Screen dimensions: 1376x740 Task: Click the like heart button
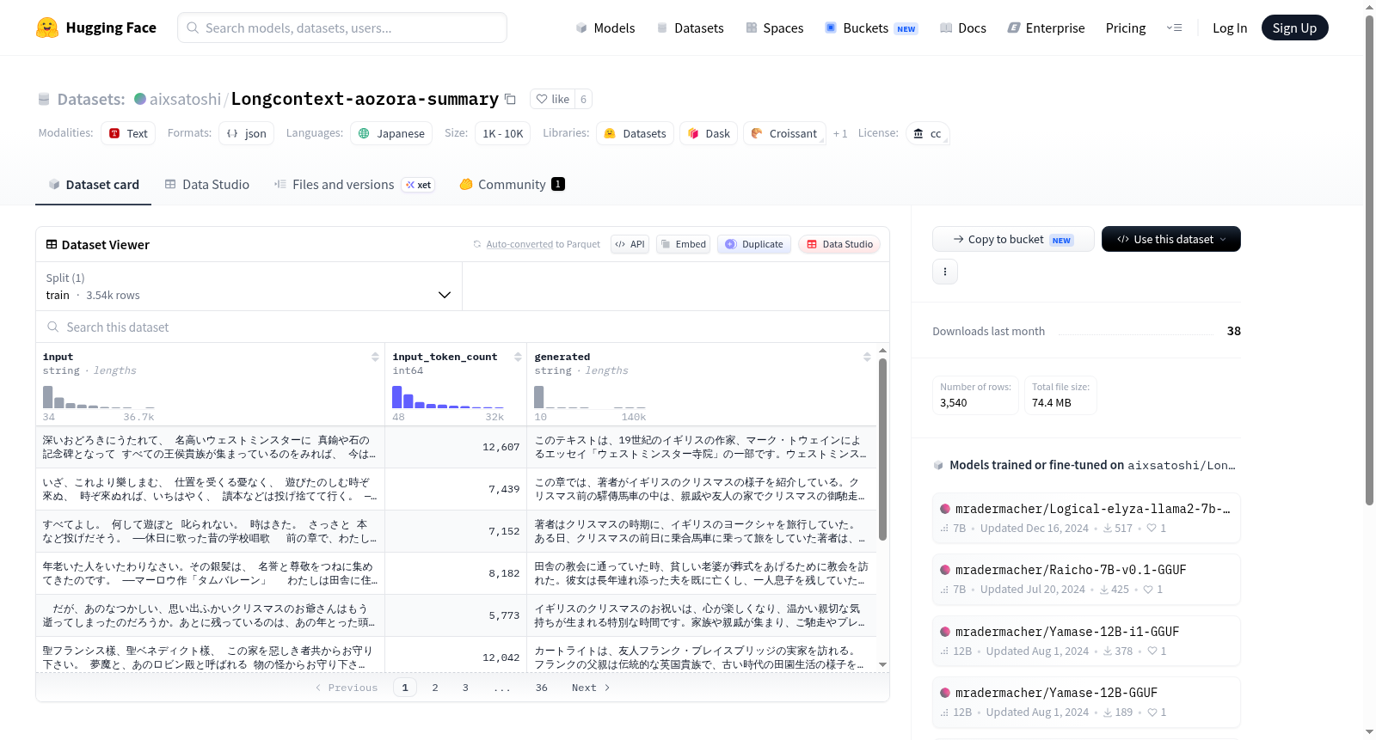click(552, 99)
